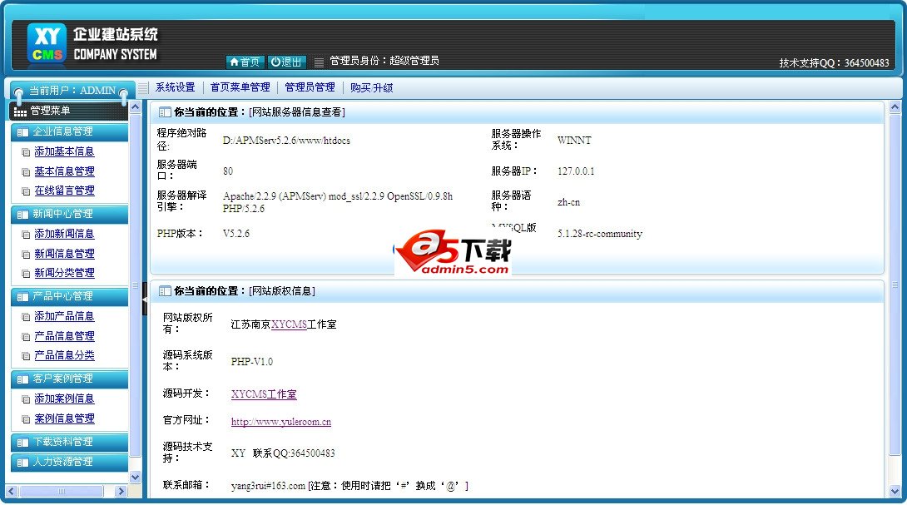Click icon beside 添加基本信息
The width and height of the screenshot is (907, 505).
(x=26, y=153)
